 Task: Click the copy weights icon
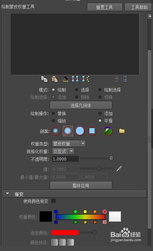[44, 79]
